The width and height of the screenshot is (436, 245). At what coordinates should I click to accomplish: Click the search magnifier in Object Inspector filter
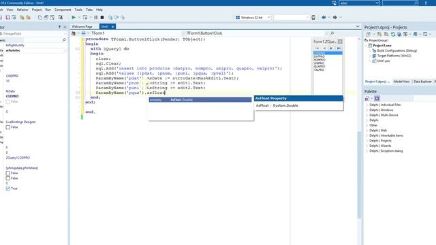(64, 40)
